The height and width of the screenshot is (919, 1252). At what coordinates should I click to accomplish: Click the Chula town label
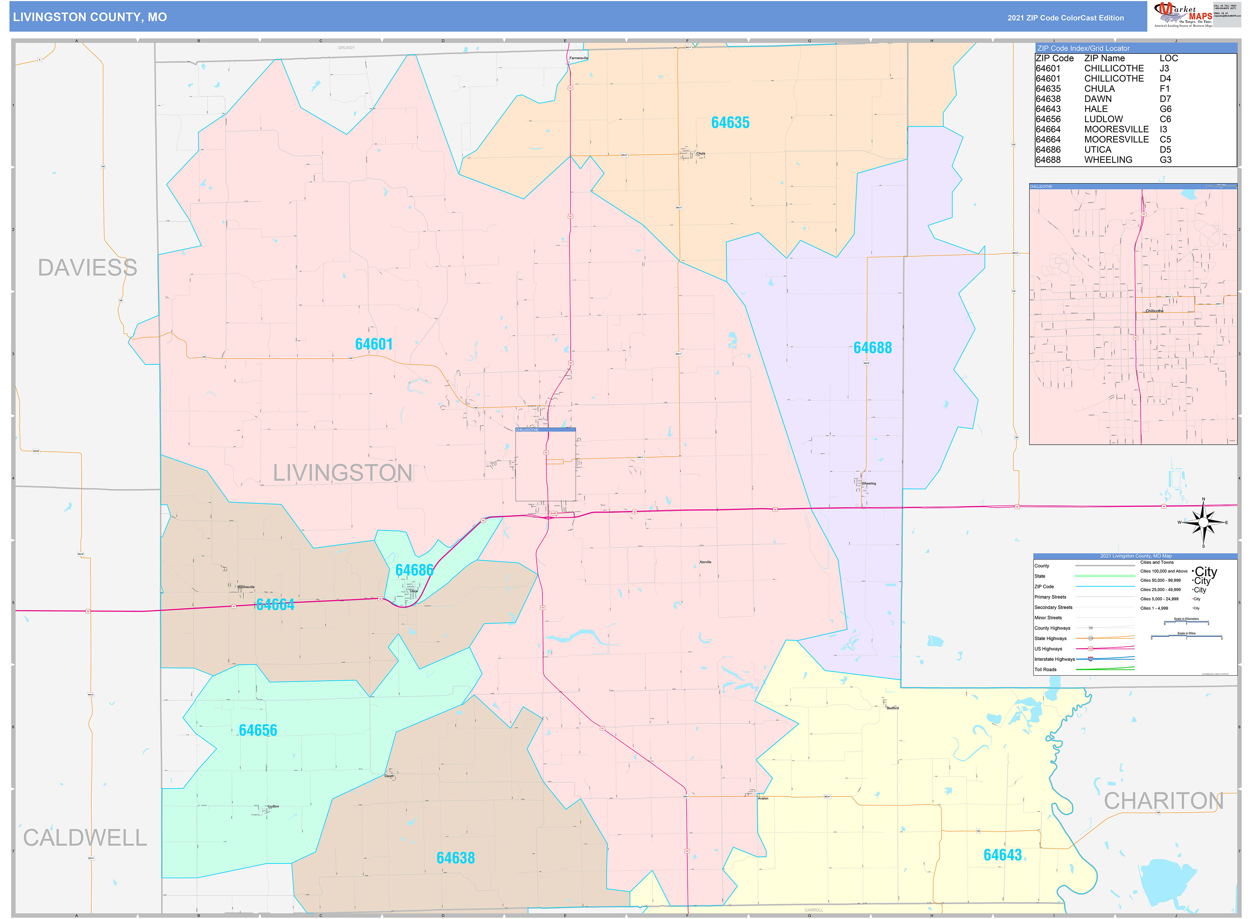[700, 153]
